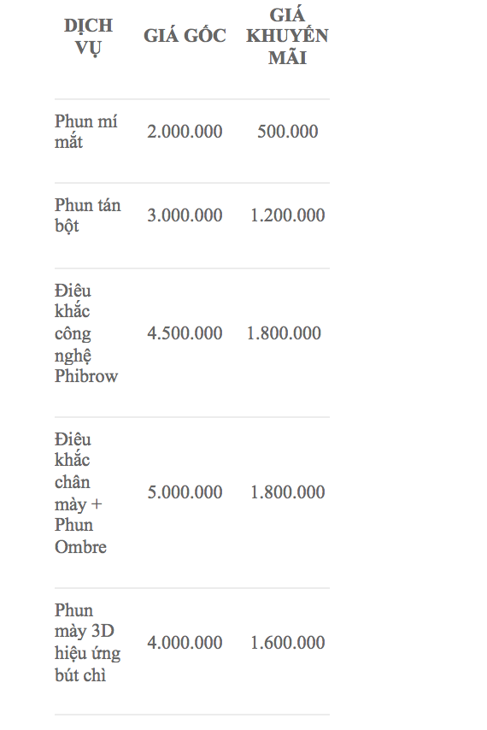Click the word Ombre in the service list
Viewport: 487px width, 730px height.
click(80, 546)
